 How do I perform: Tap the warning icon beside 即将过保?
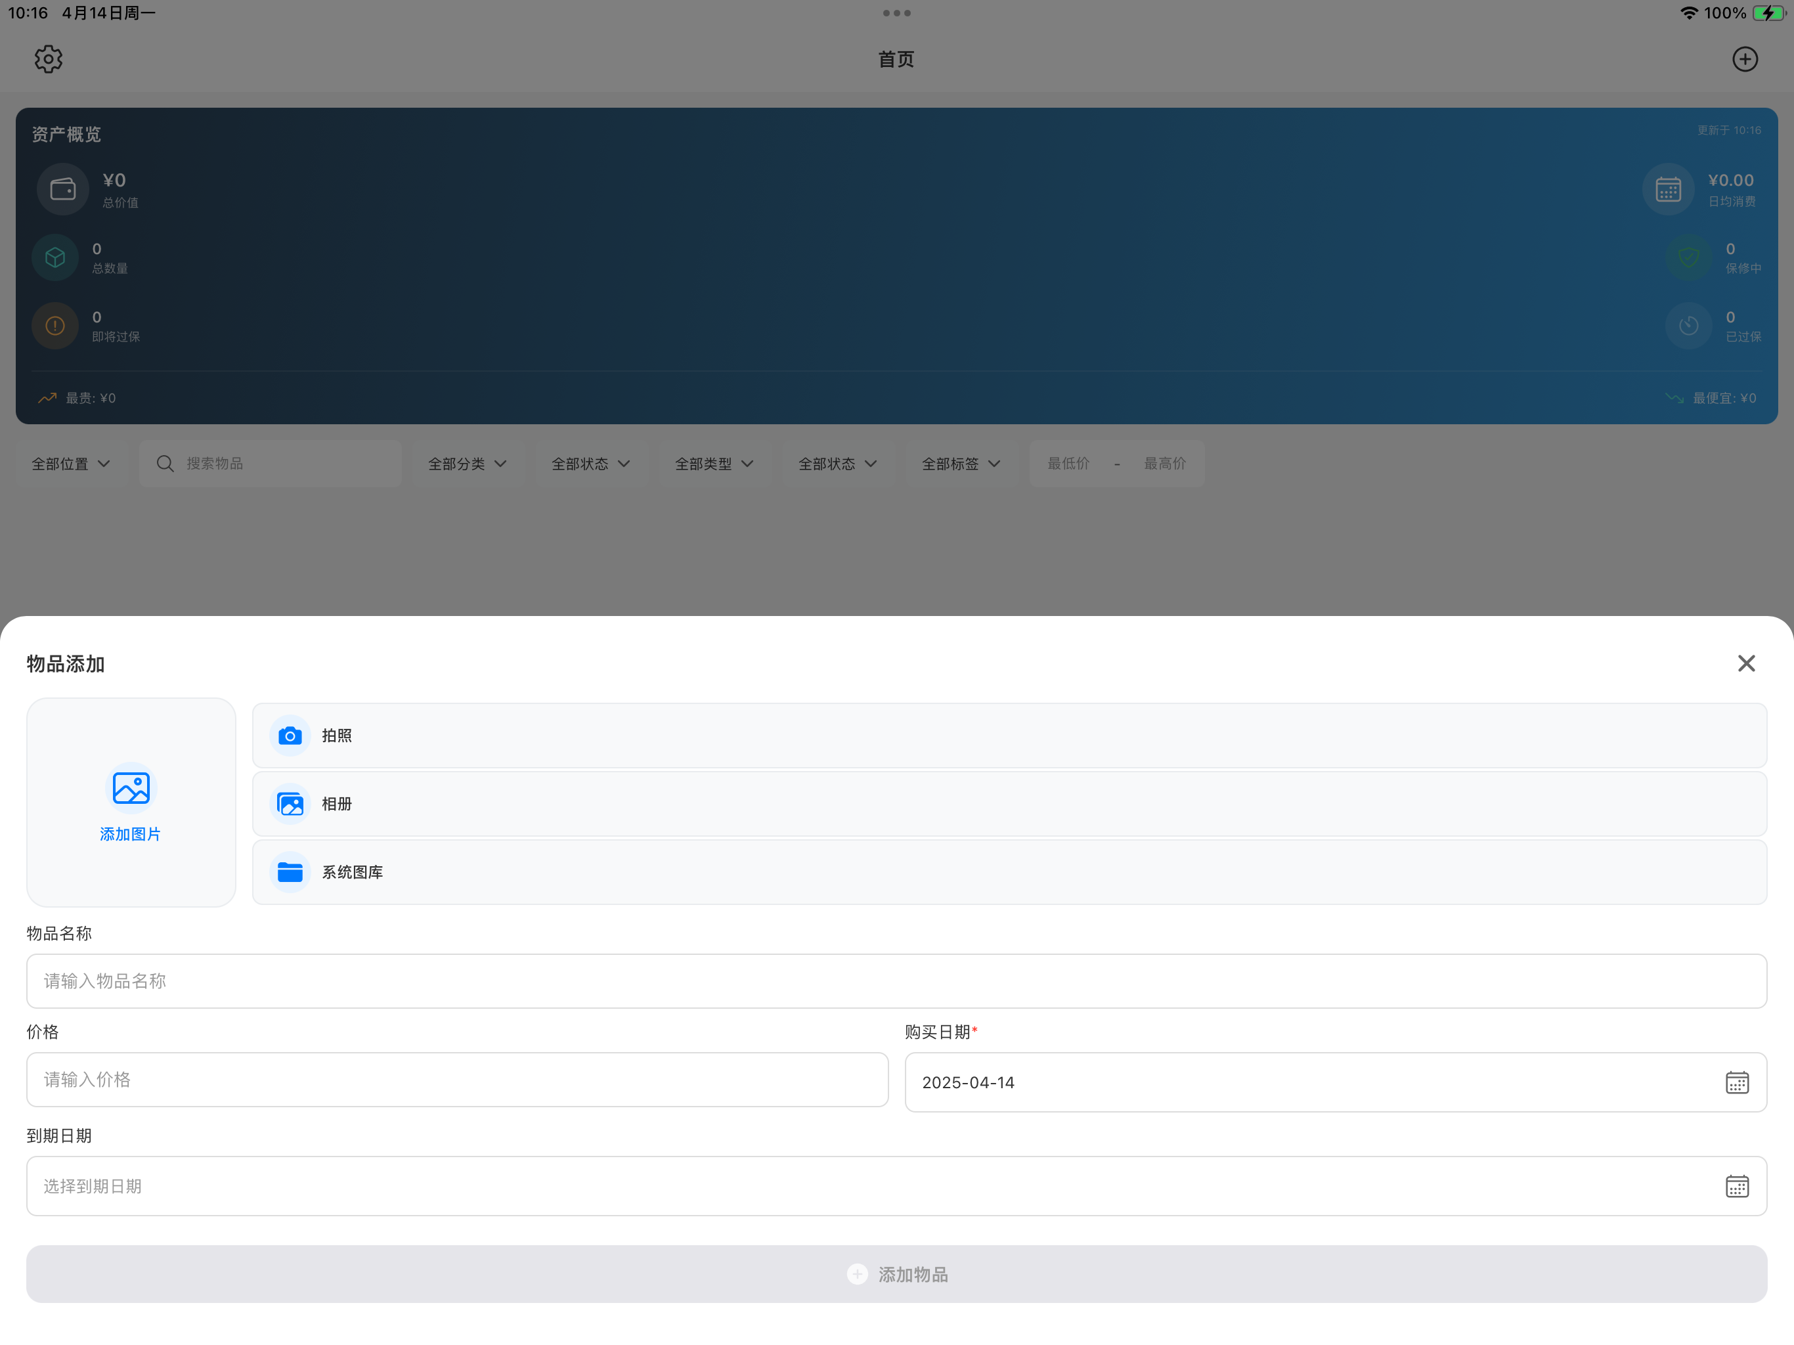point(55,326)
